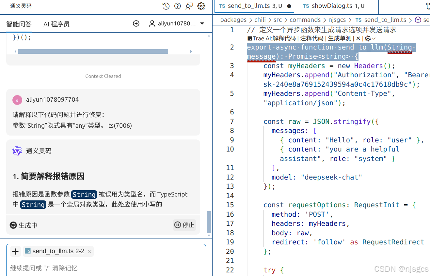The height and width of the screenshot is (276, 430).
Task: Click 'commands' breadcrumb
Action: pyautogui.click(x=305, y=20)
